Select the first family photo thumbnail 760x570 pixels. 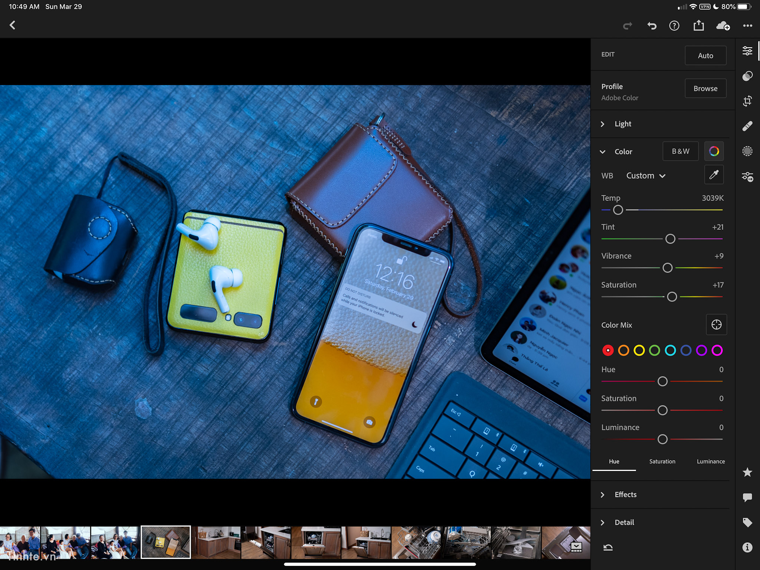20,543
